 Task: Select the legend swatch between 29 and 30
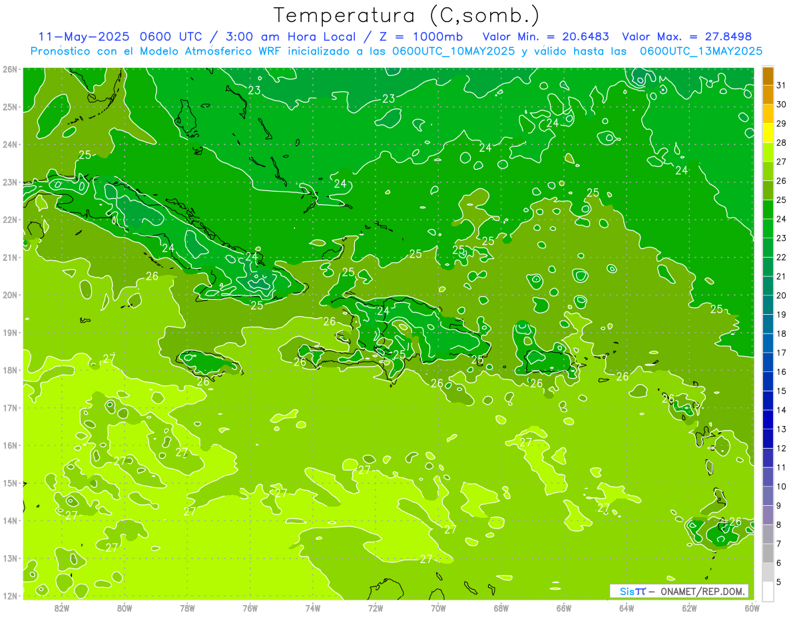(768, 114)
